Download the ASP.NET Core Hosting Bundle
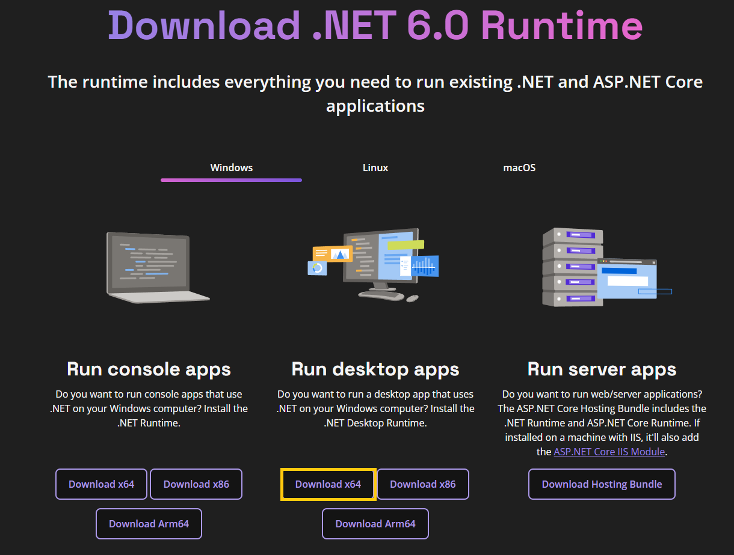The image size is (734, 555). click(x=602, y=484)
